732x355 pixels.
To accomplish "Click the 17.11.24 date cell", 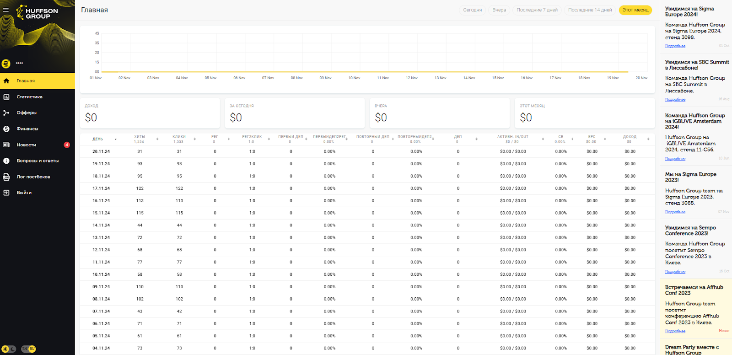I will click(x=101, y=188).
